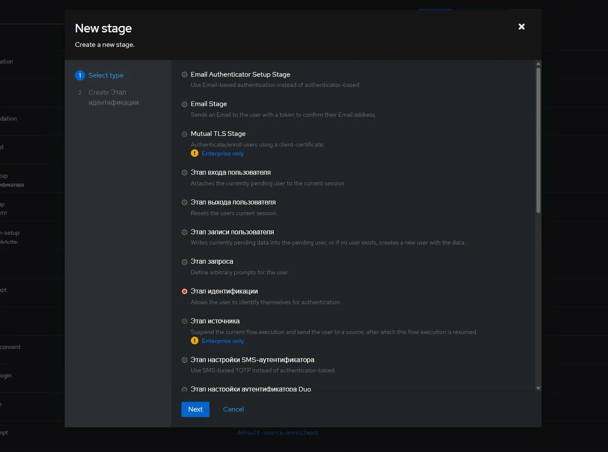Select Этап входа пользователя radio button
Image resolution: width=608 pixels, height=452 pixels.
(x=185, y=173)
